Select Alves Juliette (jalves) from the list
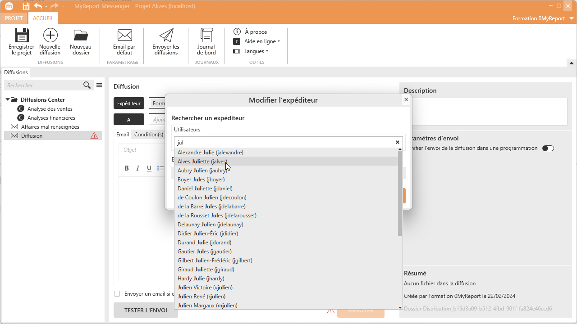The height and width of the screenshot is (324, 577). [x=202, y=162]
